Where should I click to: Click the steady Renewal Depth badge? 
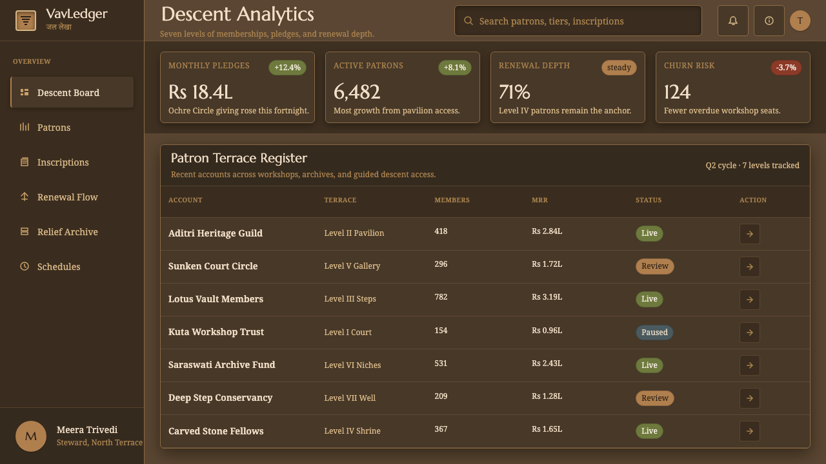click(619, 68)
